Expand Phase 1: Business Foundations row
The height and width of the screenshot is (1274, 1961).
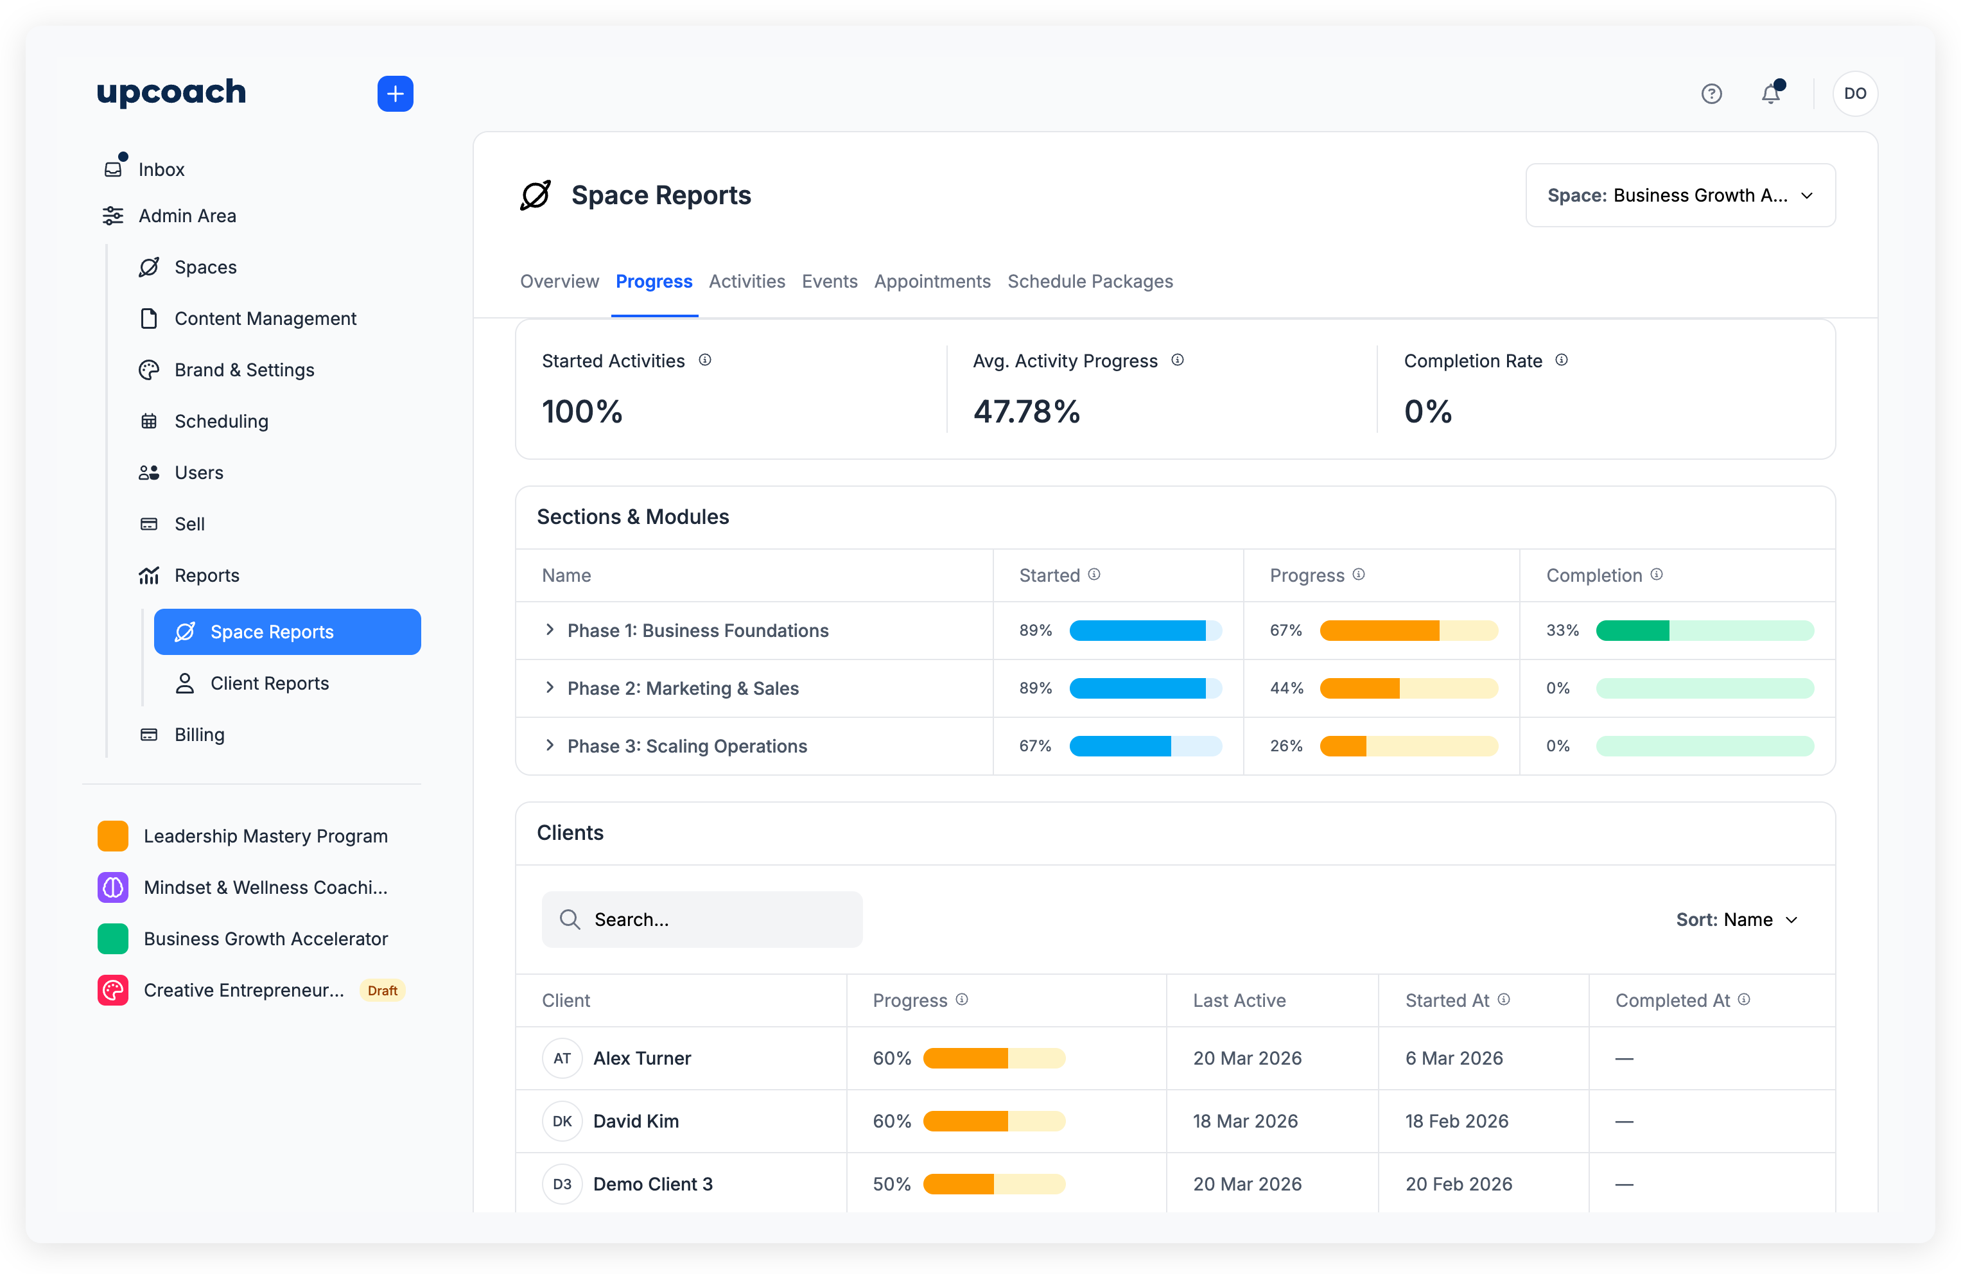(550, 631)
